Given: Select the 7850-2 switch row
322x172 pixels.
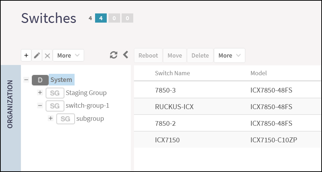Looking at the screenshot, I should [x=228, y=123].
